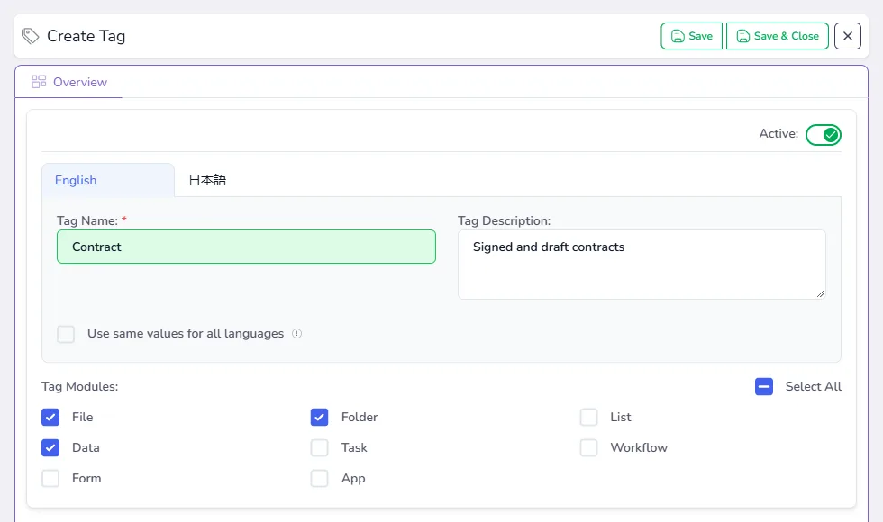Uncheck the File module checkbox
The height and width of the screenshot is (522, 883).
(50, 418)
